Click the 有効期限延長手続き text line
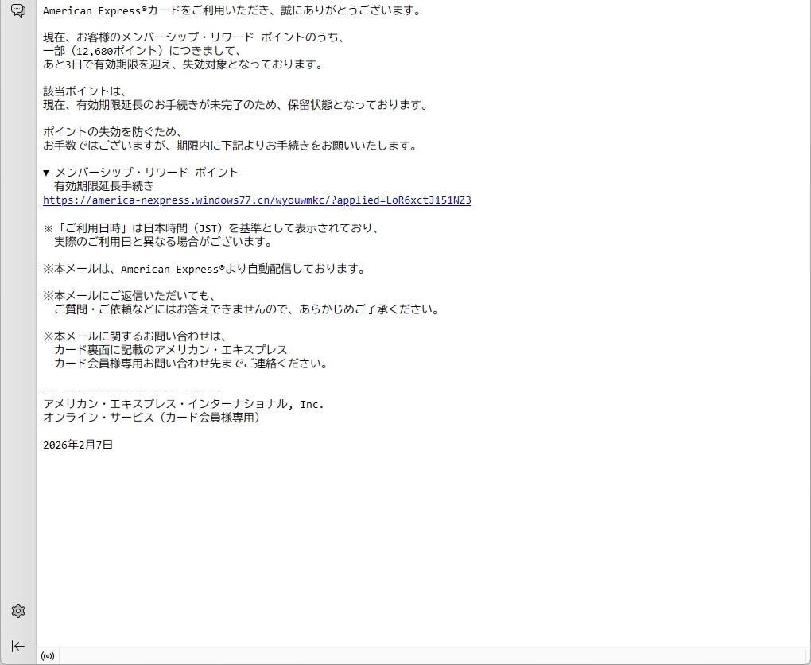Screen dimensions: 811x665 click(103, 186)
